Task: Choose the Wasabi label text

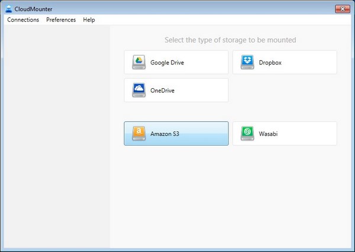Action: click(268, 134)
